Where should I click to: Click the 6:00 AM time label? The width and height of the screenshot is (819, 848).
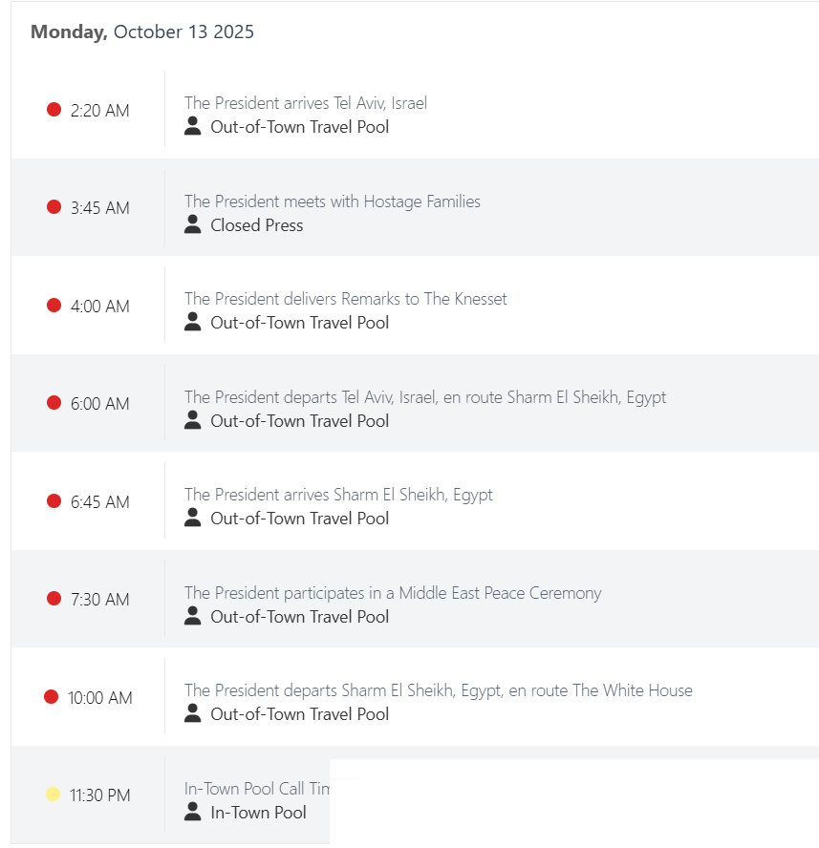tap(99, 404)
